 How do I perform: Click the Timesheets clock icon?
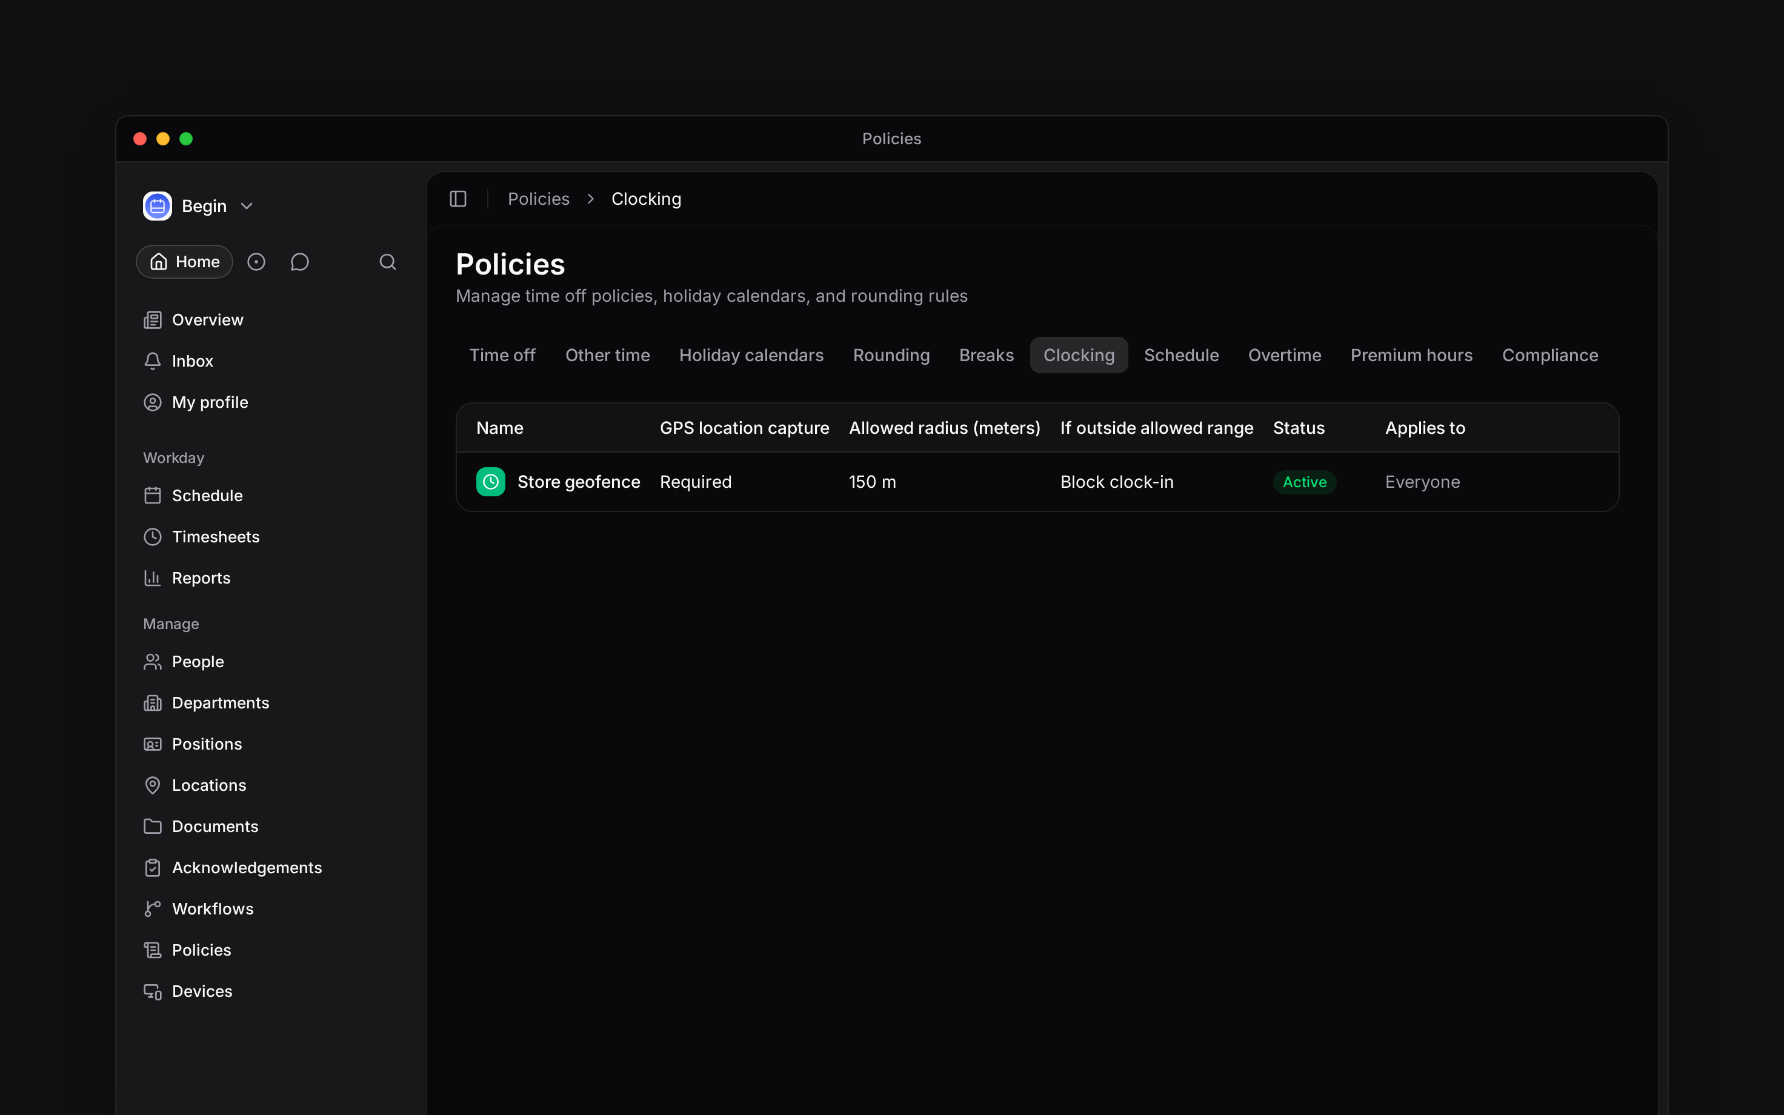click(x=153, y=537)
